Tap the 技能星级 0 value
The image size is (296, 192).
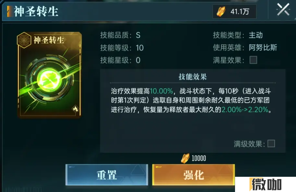click(x=138, y=60)
